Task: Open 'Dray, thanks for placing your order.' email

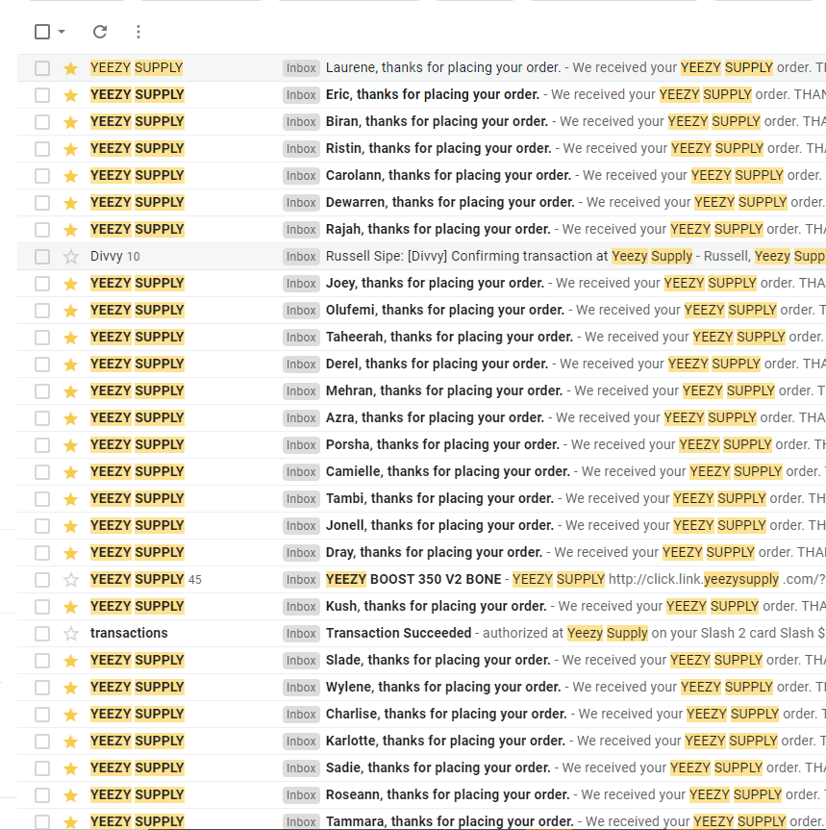Action: click(x=434, y=552)
